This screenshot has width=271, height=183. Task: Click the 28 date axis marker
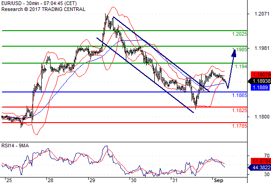point(50,180)
